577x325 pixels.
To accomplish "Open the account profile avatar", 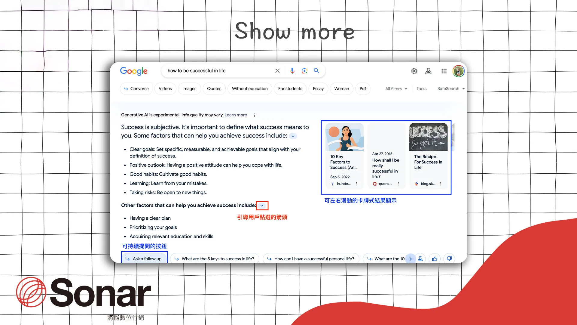I will pos(459,71).
